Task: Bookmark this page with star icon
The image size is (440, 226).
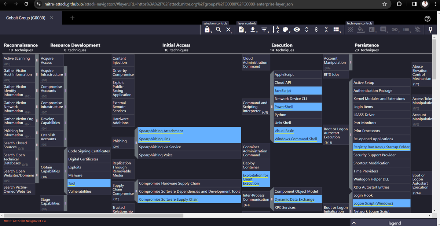Action: [384, 4]
